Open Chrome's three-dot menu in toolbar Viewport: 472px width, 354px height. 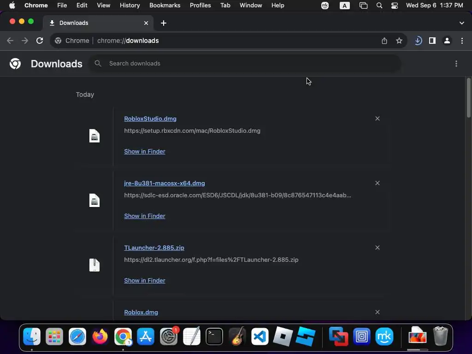pos(462,41)
